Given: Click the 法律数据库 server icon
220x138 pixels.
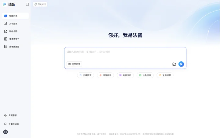Looking at the screenshot, I should (5, 47).
